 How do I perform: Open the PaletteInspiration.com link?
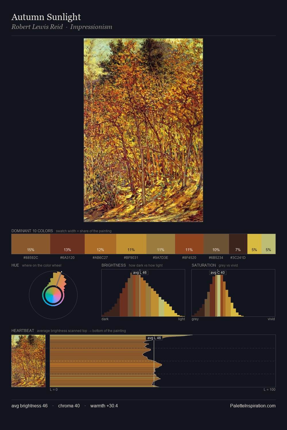[253, 406]
